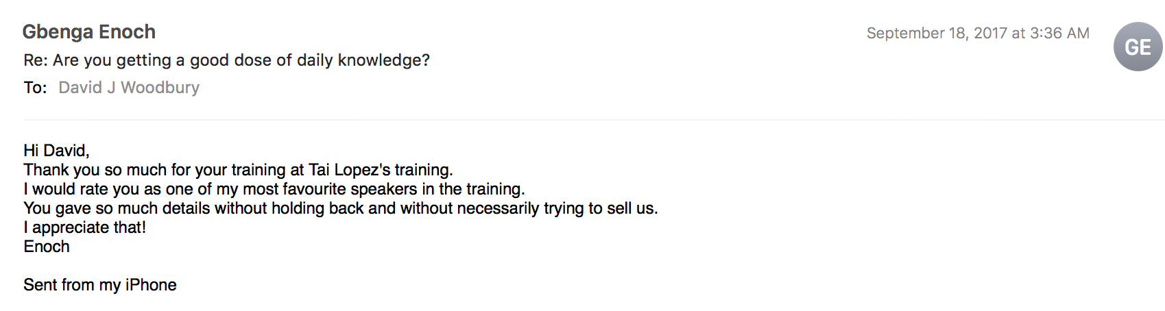Screen dimensions: 1165x311
Task: Click the email subject line text
Action: pyautogui.click(x=227, y=60)
